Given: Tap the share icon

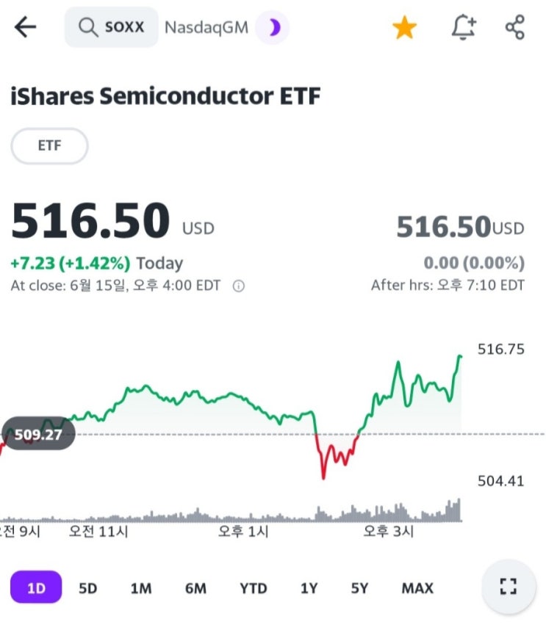Looking at the screenshot, I should click(x=515, y=28).
